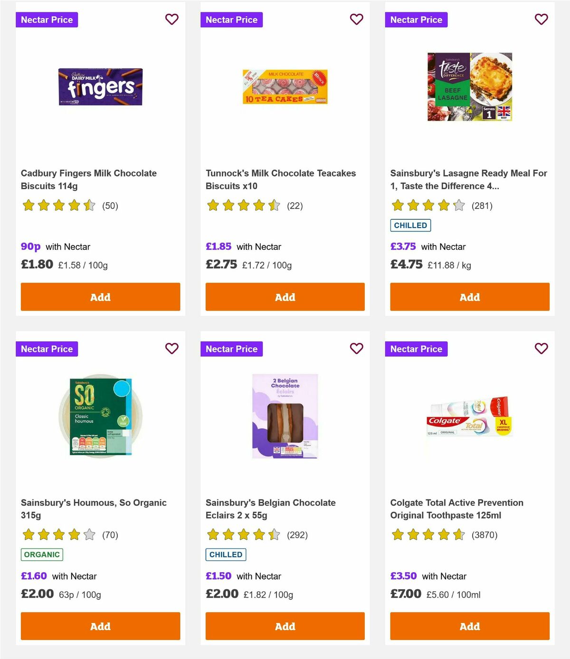Click the ORGANIC label on the houmous
The width and height of the screenshot is (570, 659).
coord(42,554)
